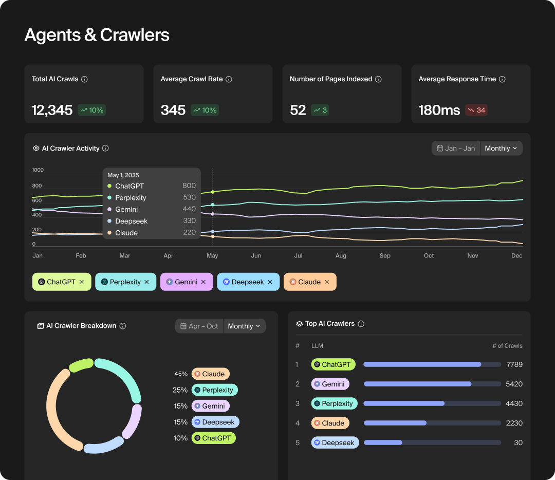Click the green 3 trend badge
This screenshot has height=480, width=555.
point(320,110)
